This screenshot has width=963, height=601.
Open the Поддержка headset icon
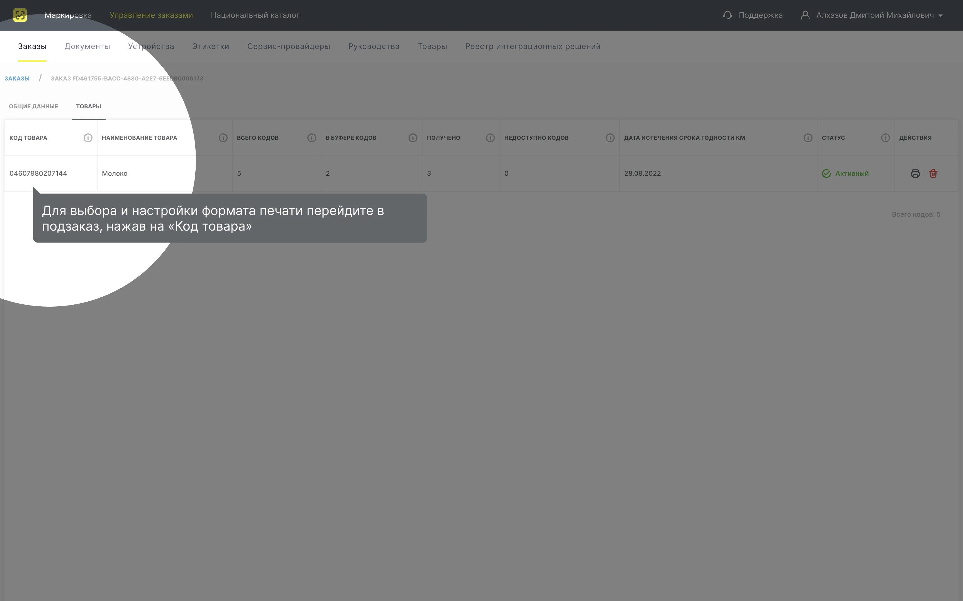point(727,15)
